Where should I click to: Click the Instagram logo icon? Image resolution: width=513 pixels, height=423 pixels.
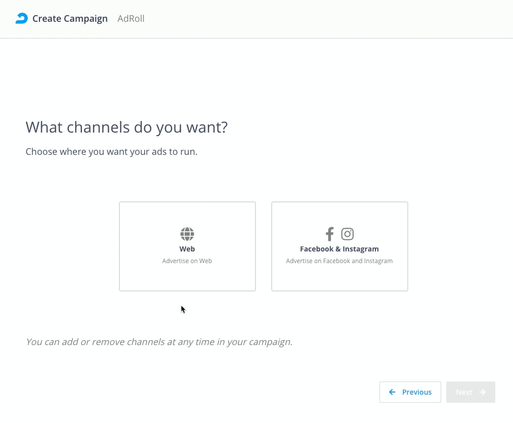coord(348,234)
